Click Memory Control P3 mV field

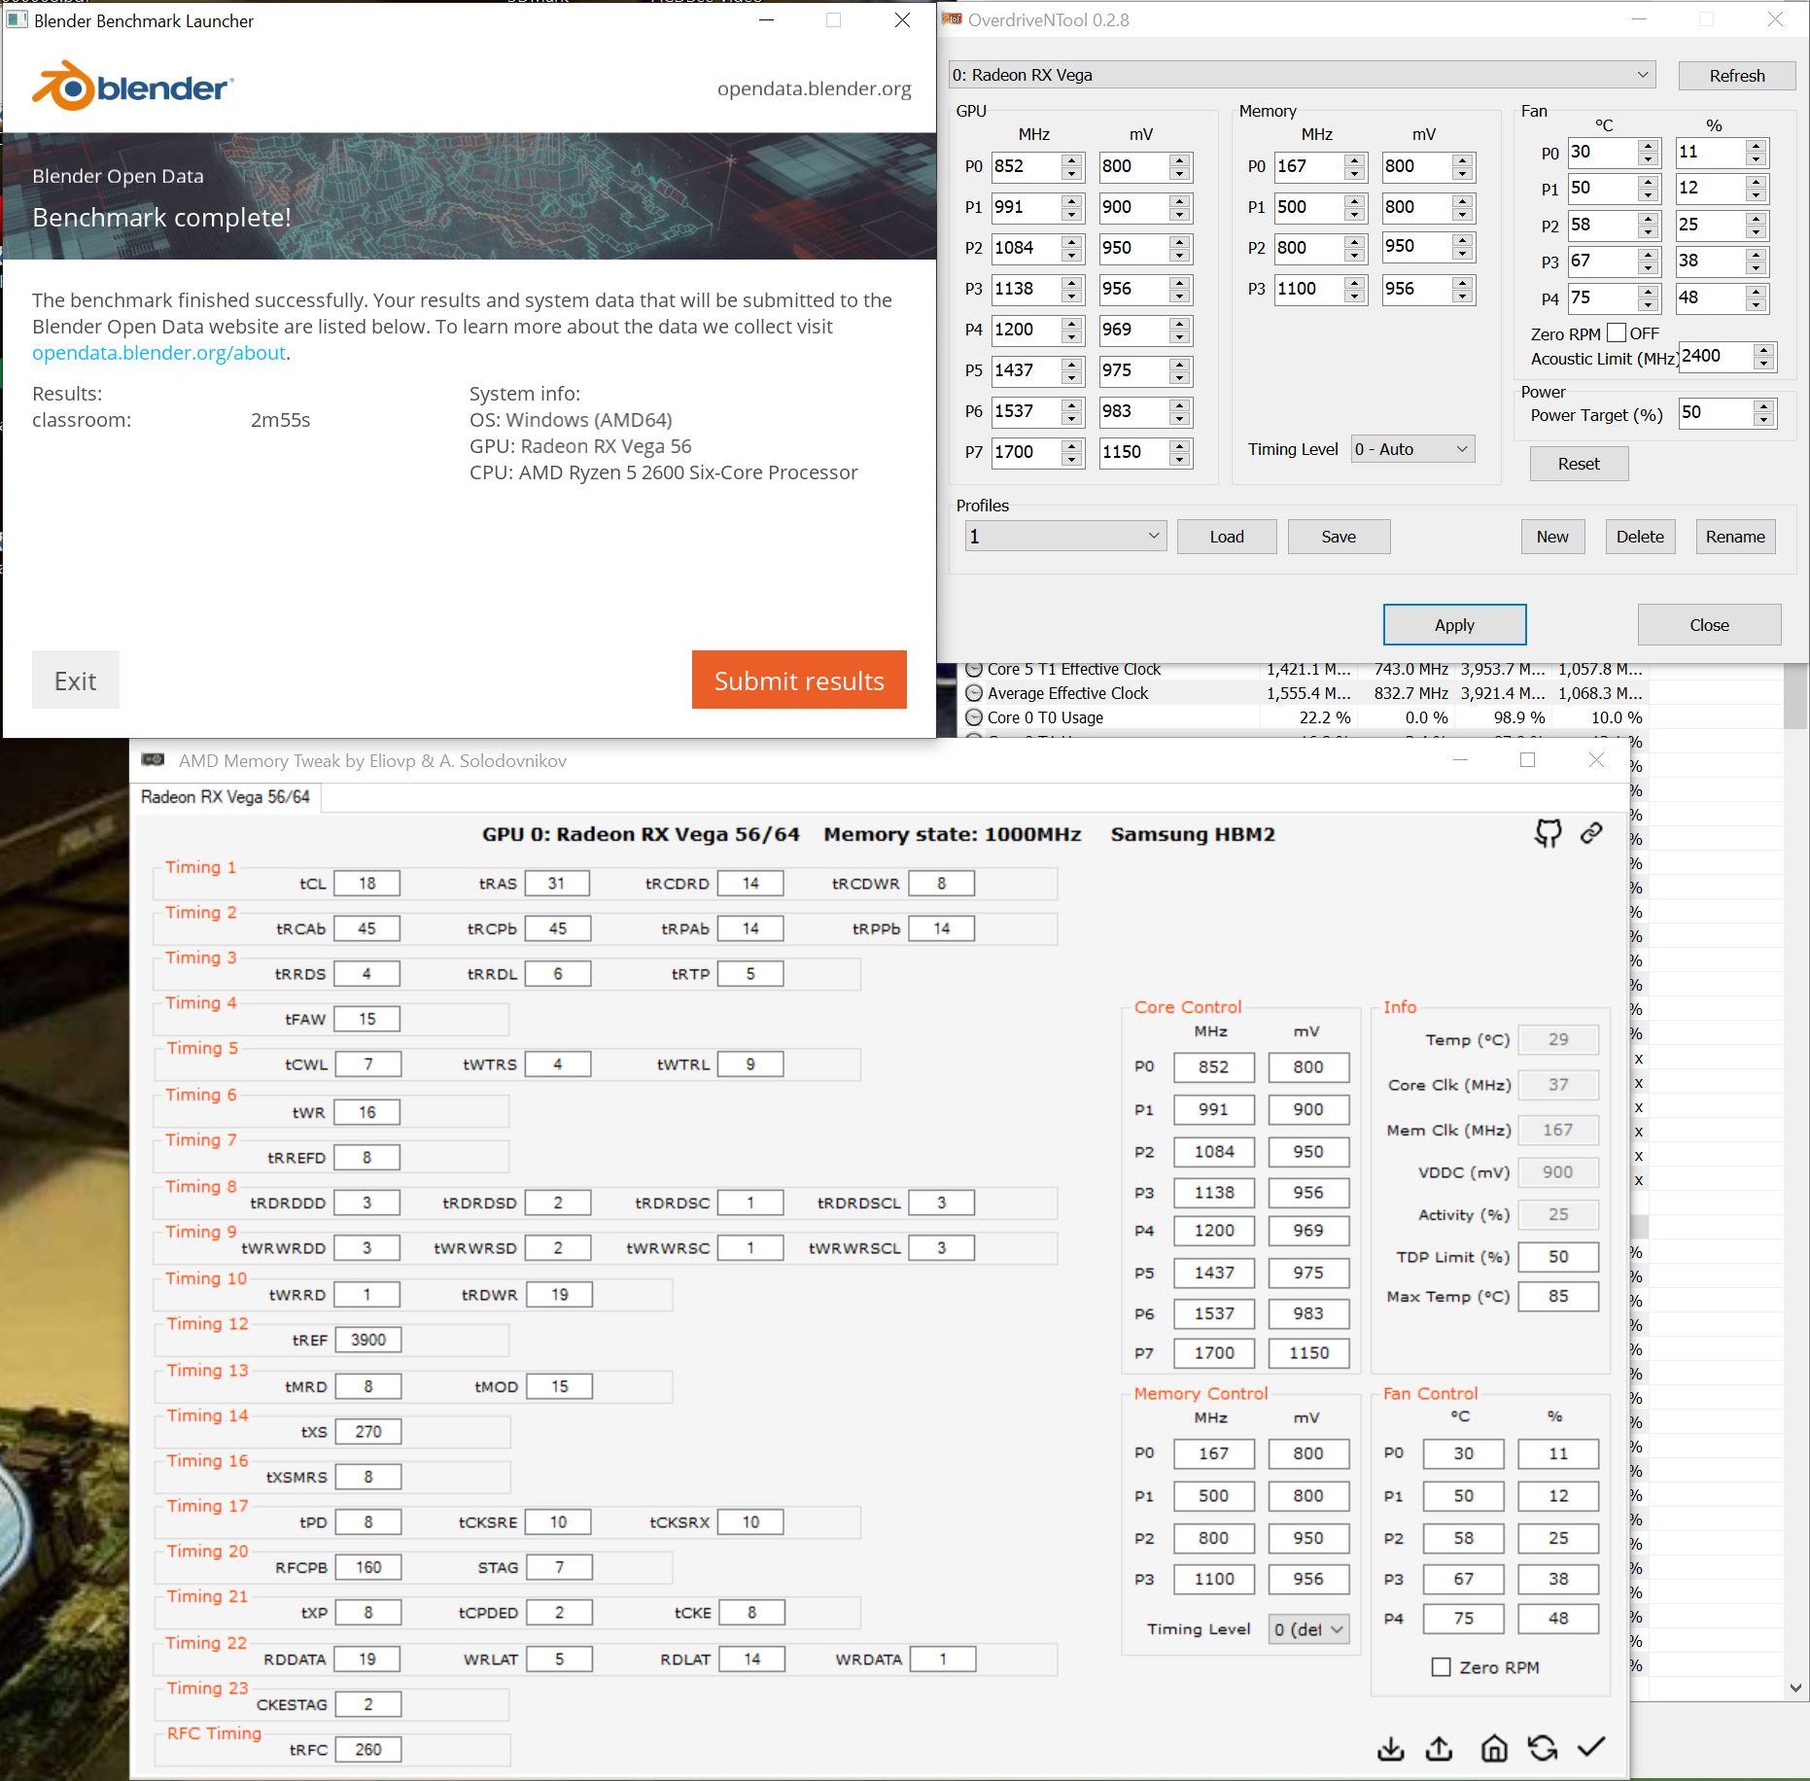[x=1308, y=1580]
